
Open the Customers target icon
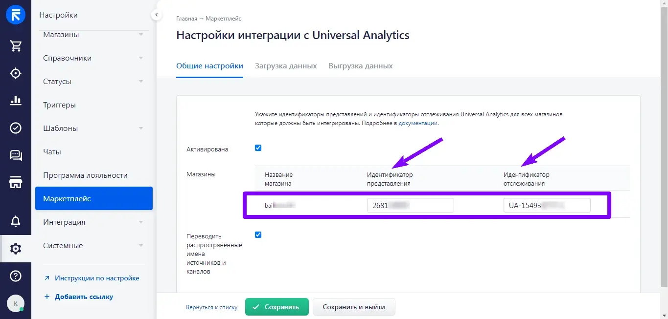(16, 73)
